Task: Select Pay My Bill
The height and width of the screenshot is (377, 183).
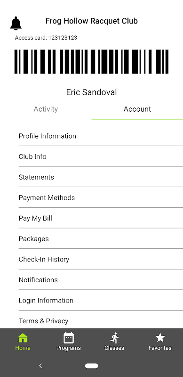Action: pos(101,218)
